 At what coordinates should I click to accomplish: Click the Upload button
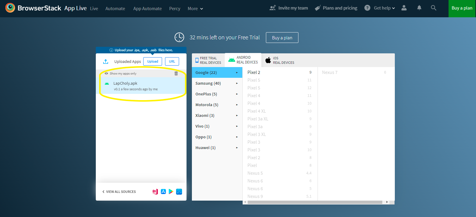tap(152, 61)
